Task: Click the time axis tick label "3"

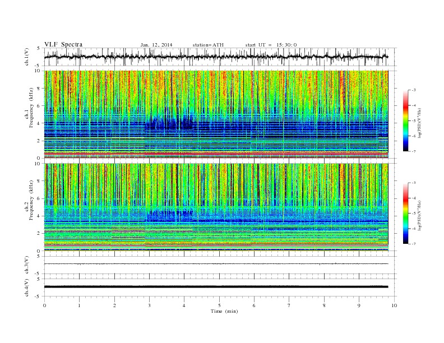Action: (x=149, y=305)
